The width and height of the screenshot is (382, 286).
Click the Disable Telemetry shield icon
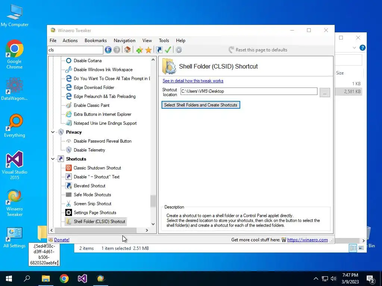point(69,150)
